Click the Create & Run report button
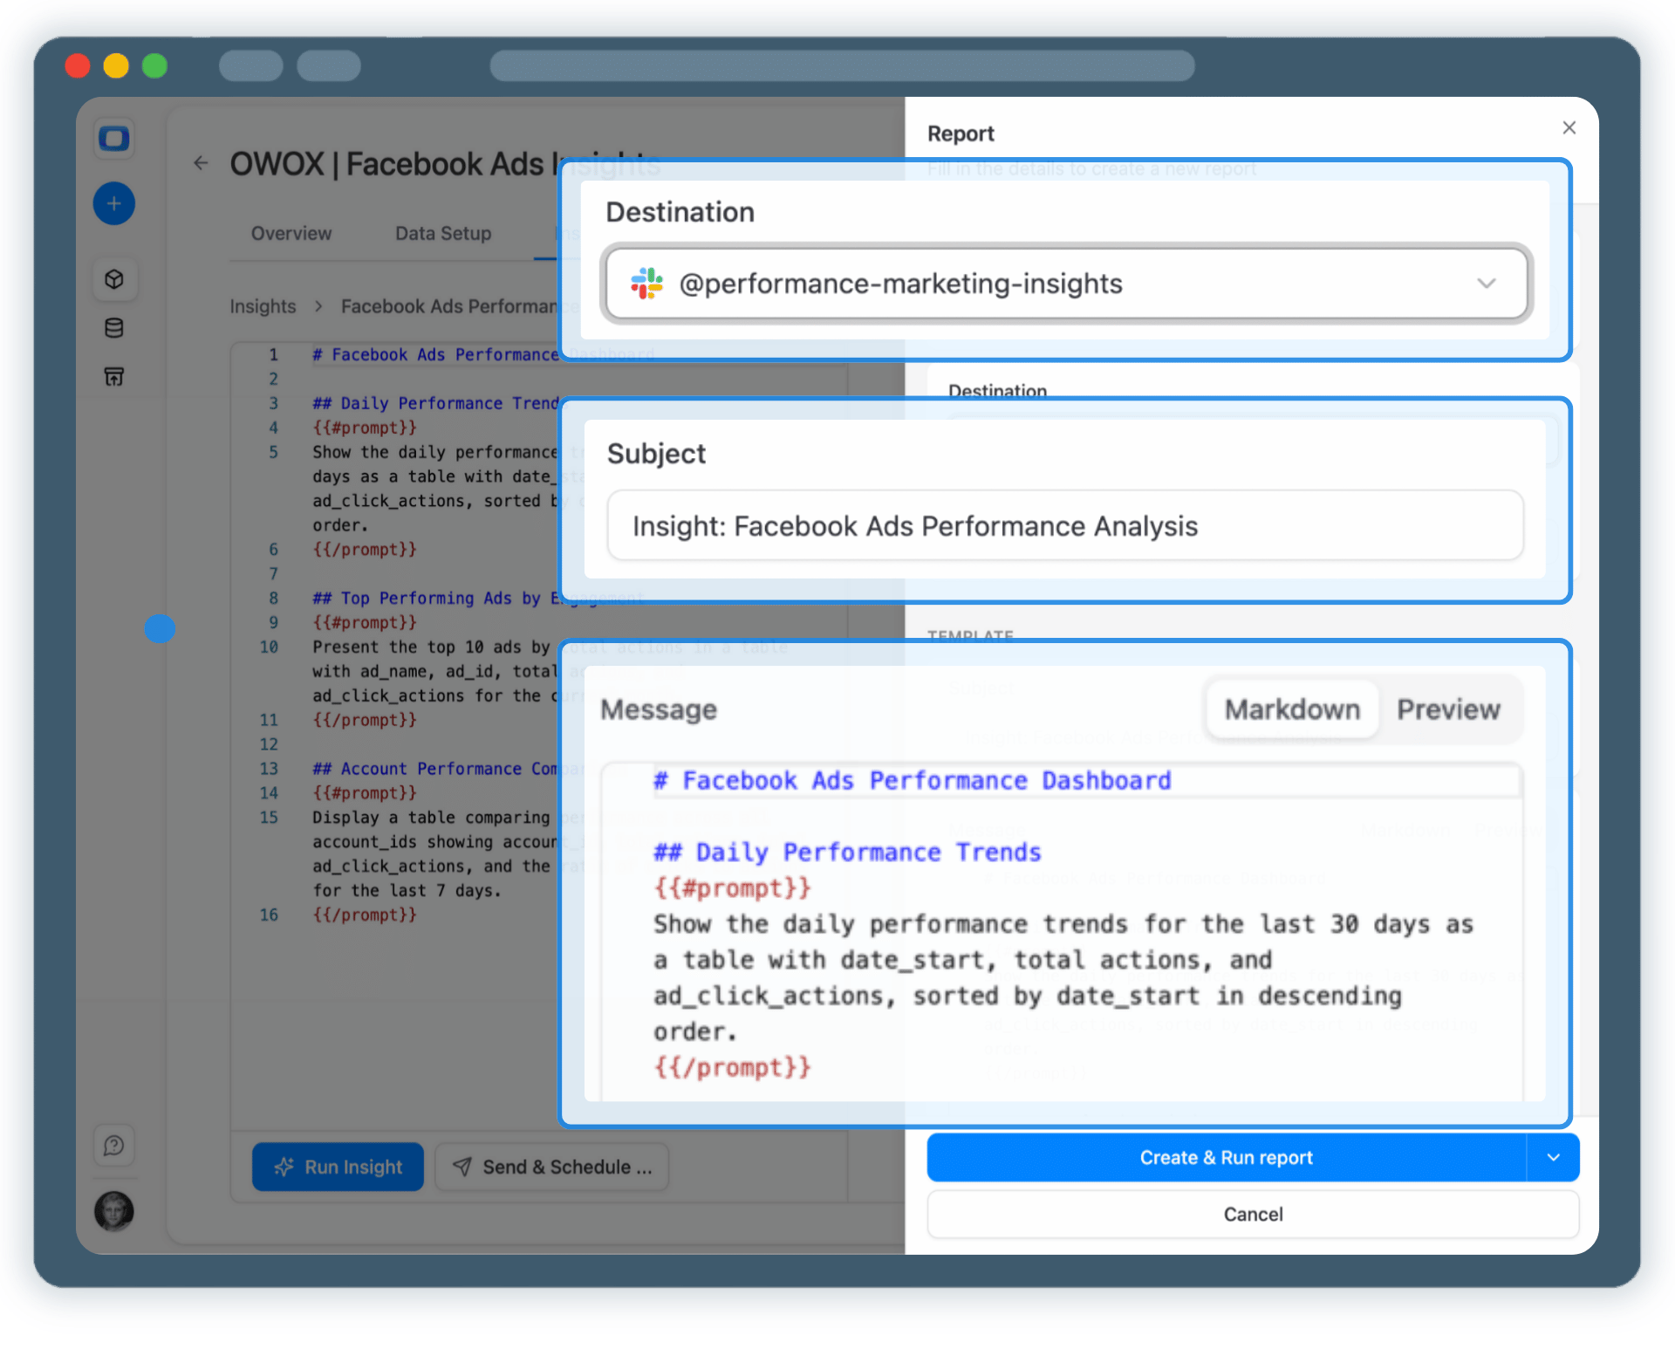Image resolution: width=1675 pixels, height=1363 pixels. tap(1227, 1157)
